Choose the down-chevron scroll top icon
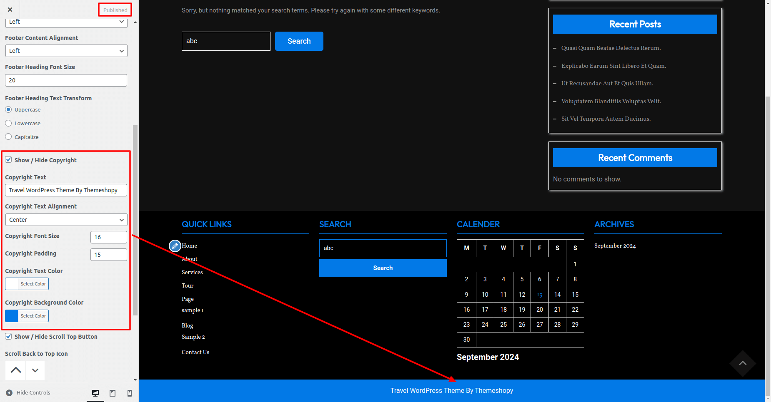The image size is (771, 402). (35, 370)
